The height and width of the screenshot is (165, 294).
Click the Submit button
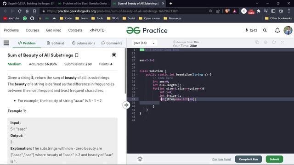[274, 159]
